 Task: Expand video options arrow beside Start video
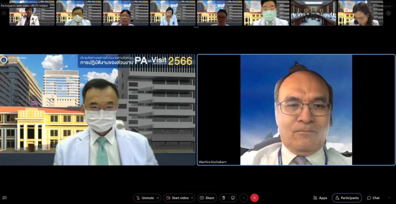click(192, 198)
